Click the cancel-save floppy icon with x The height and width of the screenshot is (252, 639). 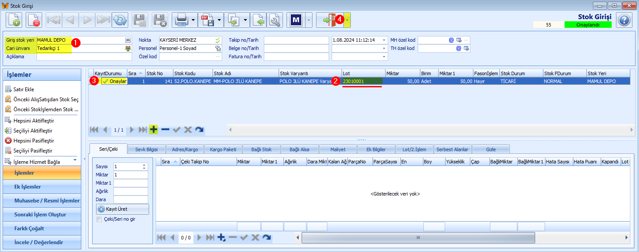coord(160,20)
